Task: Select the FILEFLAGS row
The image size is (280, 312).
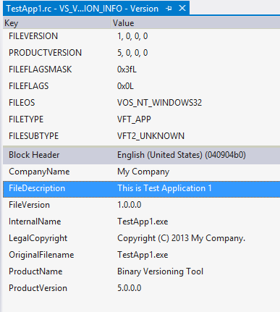Action: point(141,86)
